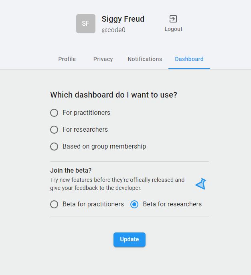Select the 'For practitioners' radio button
Screen dimensions: 251x275
coord(54,113)
